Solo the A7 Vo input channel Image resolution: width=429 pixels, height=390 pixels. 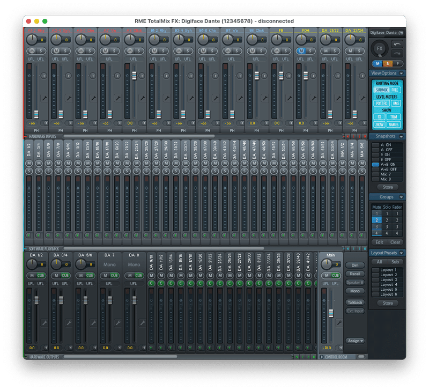click(114, 51)
